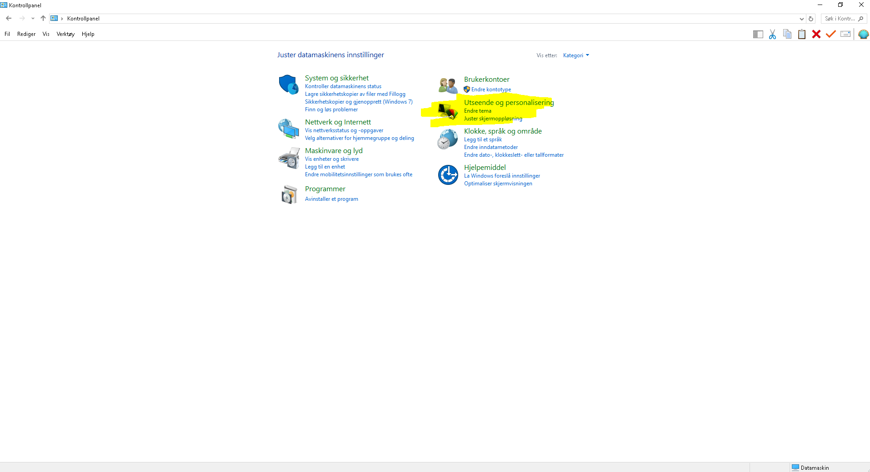The height and width of the screenshot is (472, 870).
Task: Click Legg til en enhet link
Action: coord(325,167)
